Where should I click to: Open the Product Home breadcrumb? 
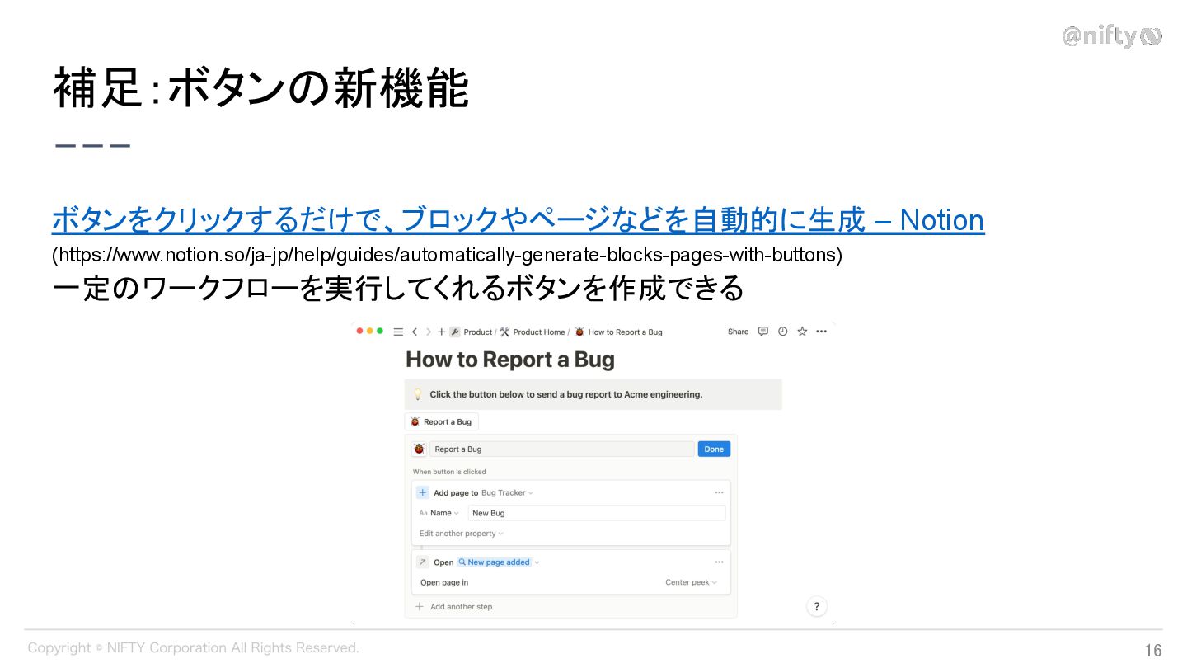tap(533, 332)
